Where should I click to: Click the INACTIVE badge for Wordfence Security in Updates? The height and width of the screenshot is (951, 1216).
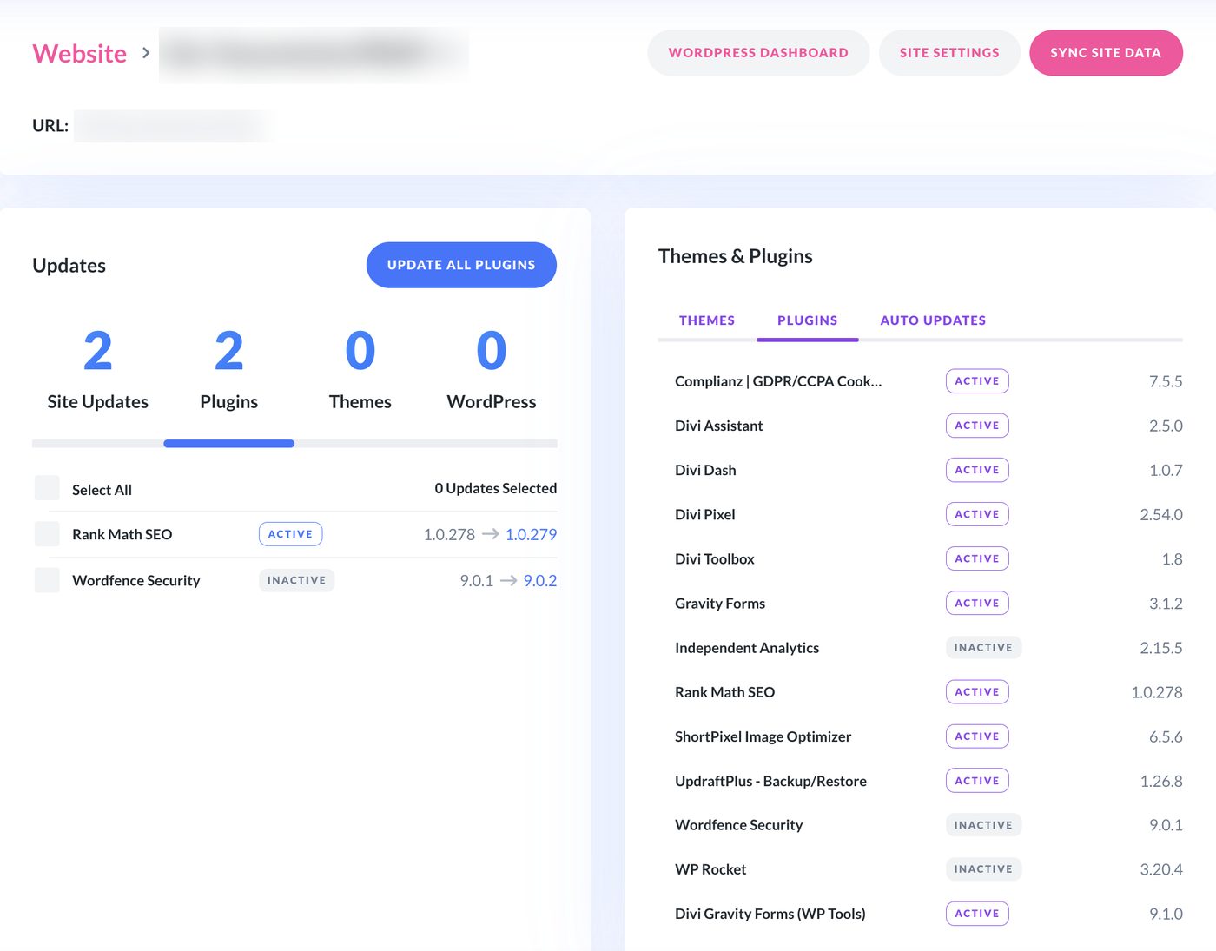[296, 580]
